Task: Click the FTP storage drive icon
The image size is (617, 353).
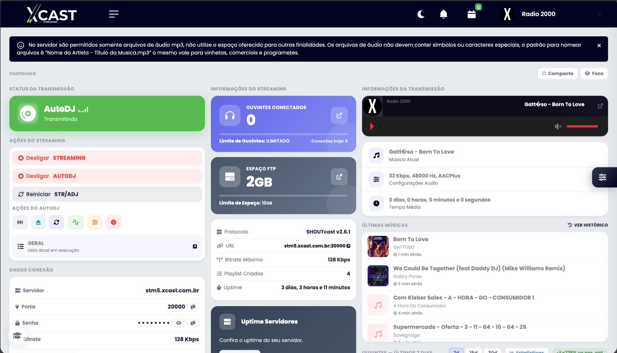Action: (x=230, y=177)
